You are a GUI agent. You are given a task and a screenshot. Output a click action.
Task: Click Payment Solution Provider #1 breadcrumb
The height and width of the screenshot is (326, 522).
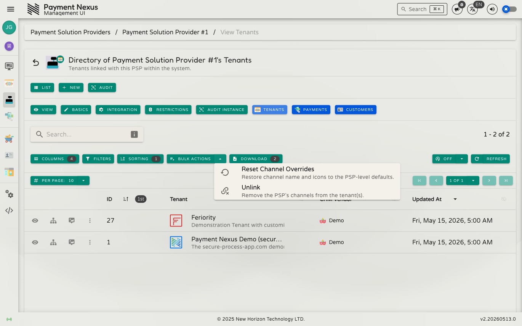[x=165, y=32]
